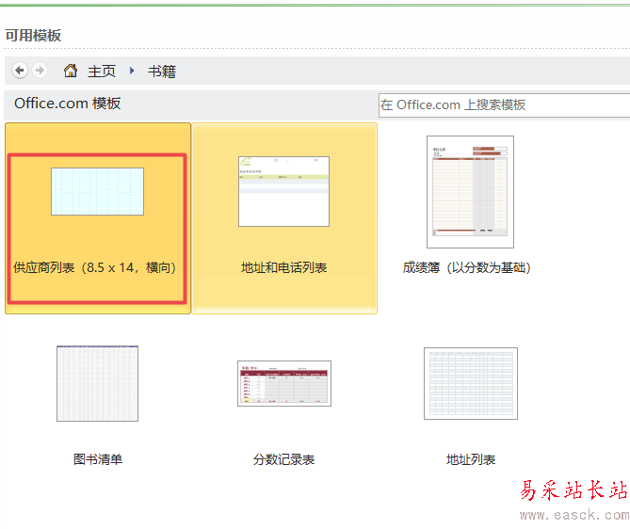Pick the 地址列表 template thumbnail
The height and width of the screenshot is (529, 630).
[x=471, y=384]
